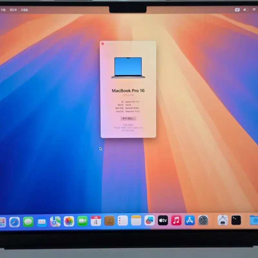The image size is (258, 258).
Task: Open the Maps app in the Dock
Action: 55,222
